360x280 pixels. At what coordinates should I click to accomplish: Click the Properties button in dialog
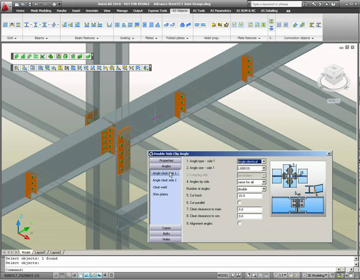tap(166, 161)
